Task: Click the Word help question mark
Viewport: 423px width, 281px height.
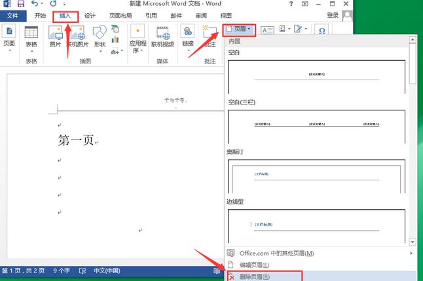Action: 291,4
